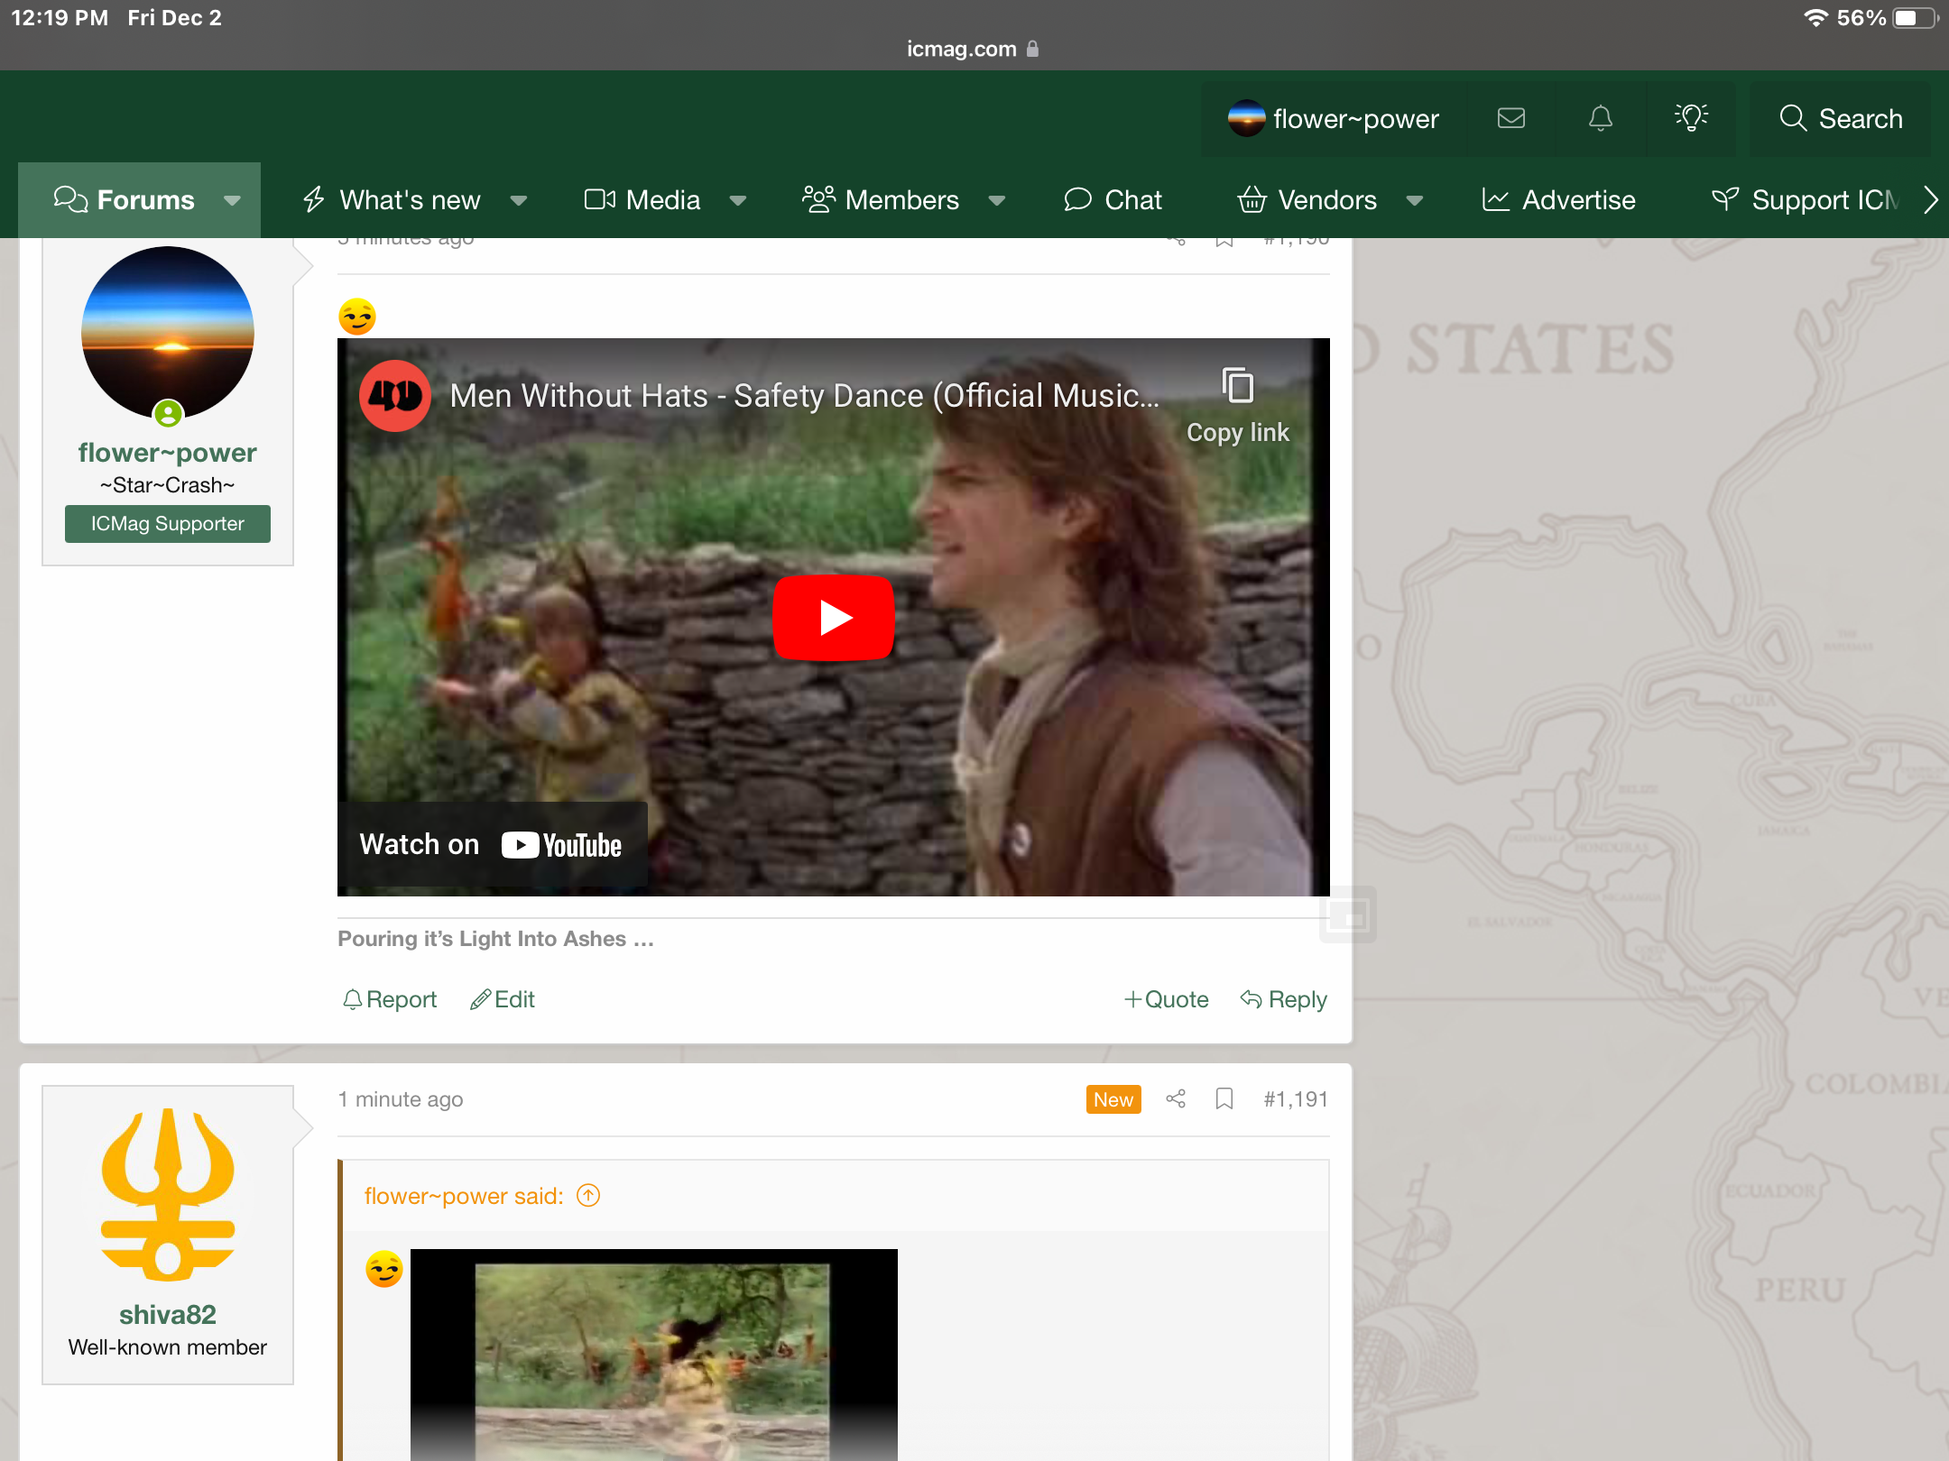1949x1461 pixels.
Task: Expand the What's new dropdown arrow
Action: click(x=518, y=200)
